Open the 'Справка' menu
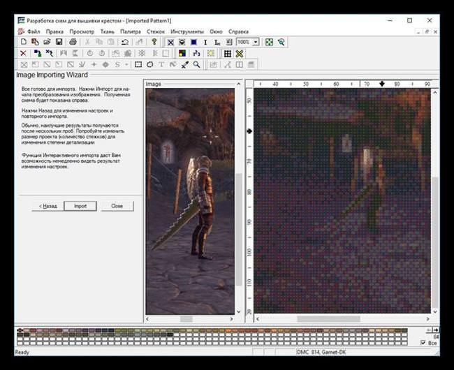The height and width of the screenshot is (370, 454). pos(238,31)
